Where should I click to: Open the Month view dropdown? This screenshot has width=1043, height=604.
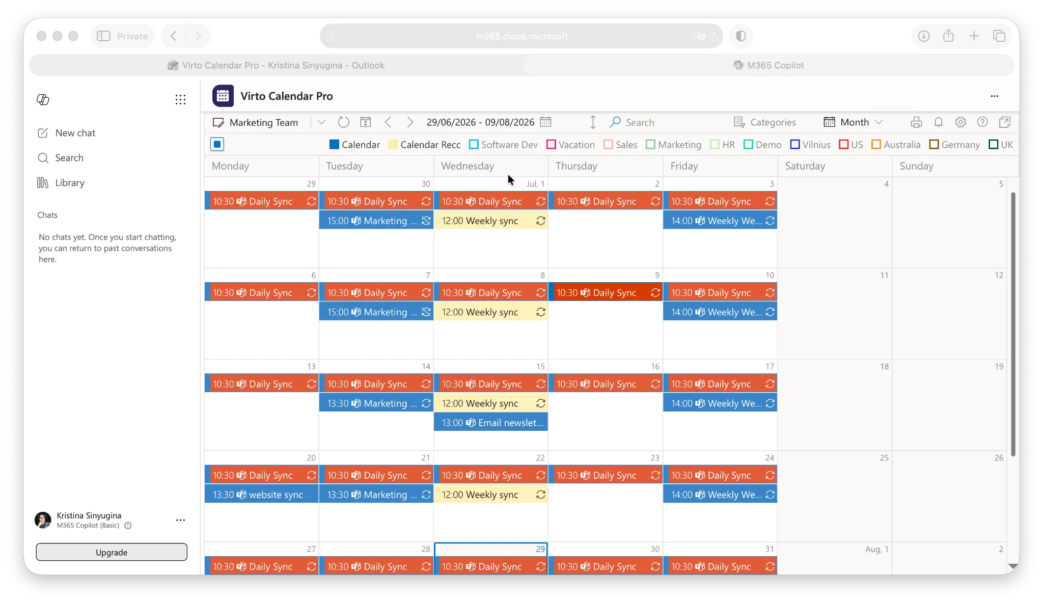pyautogui.click(x=853, y=122)
